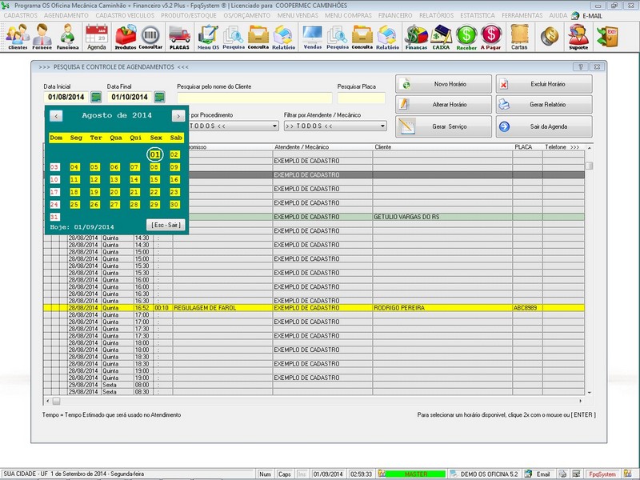Open the Clientes toolbar icon
Screen dimensions: 640x480
[x=17, y=37]
